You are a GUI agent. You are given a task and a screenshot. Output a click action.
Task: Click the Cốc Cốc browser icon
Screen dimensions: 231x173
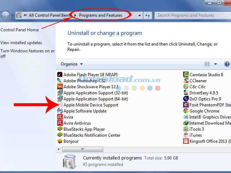click(186, 86)
